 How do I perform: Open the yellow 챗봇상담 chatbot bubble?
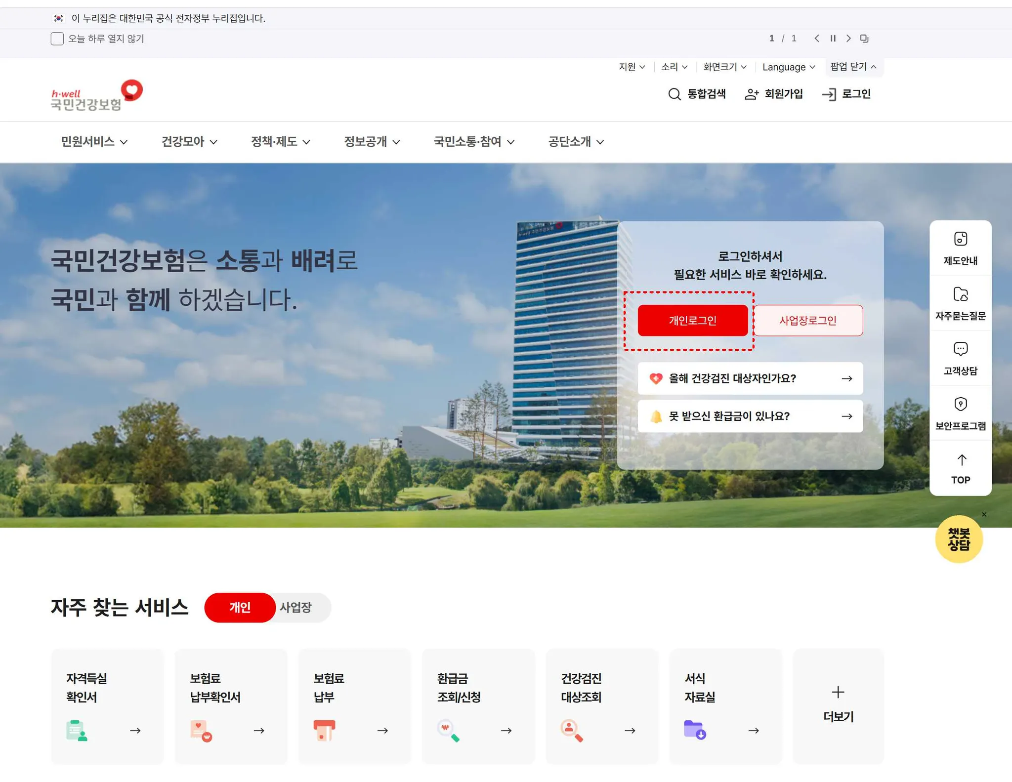[x=959, y=539]
